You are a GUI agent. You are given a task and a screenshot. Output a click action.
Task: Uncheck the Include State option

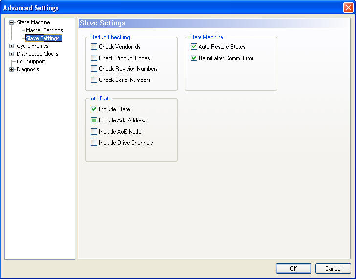pyautogui.click(x=94, y=109)
